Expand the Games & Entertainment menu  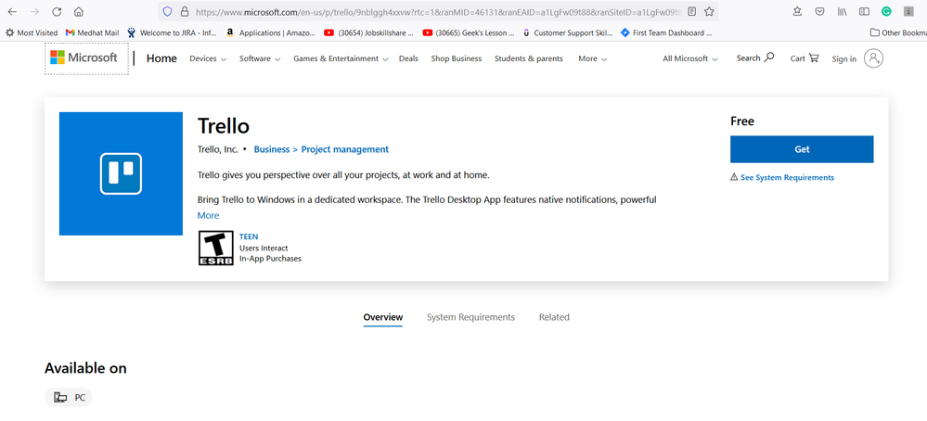coord(341,58)
